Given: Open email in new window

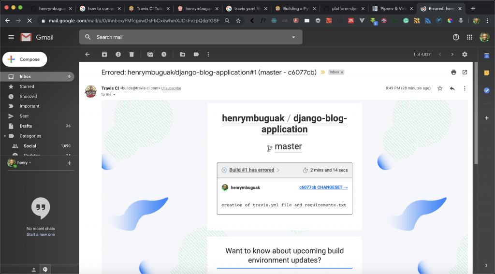Looking at the screenshot, I should click(465, 72).
